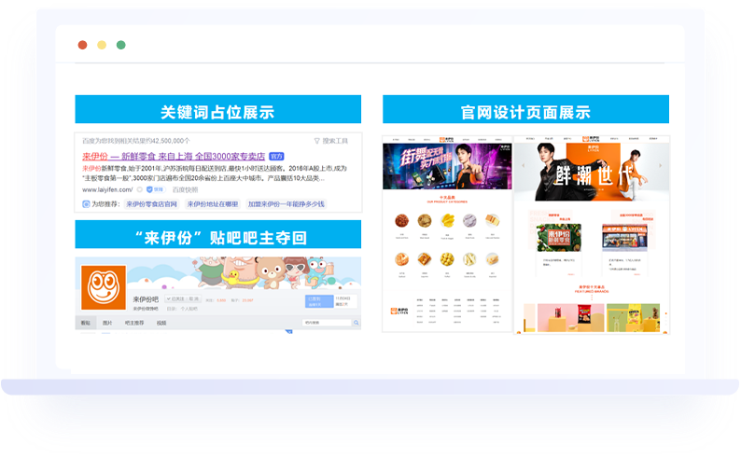Click the www.laiyifen.com URL

[107, 189]
